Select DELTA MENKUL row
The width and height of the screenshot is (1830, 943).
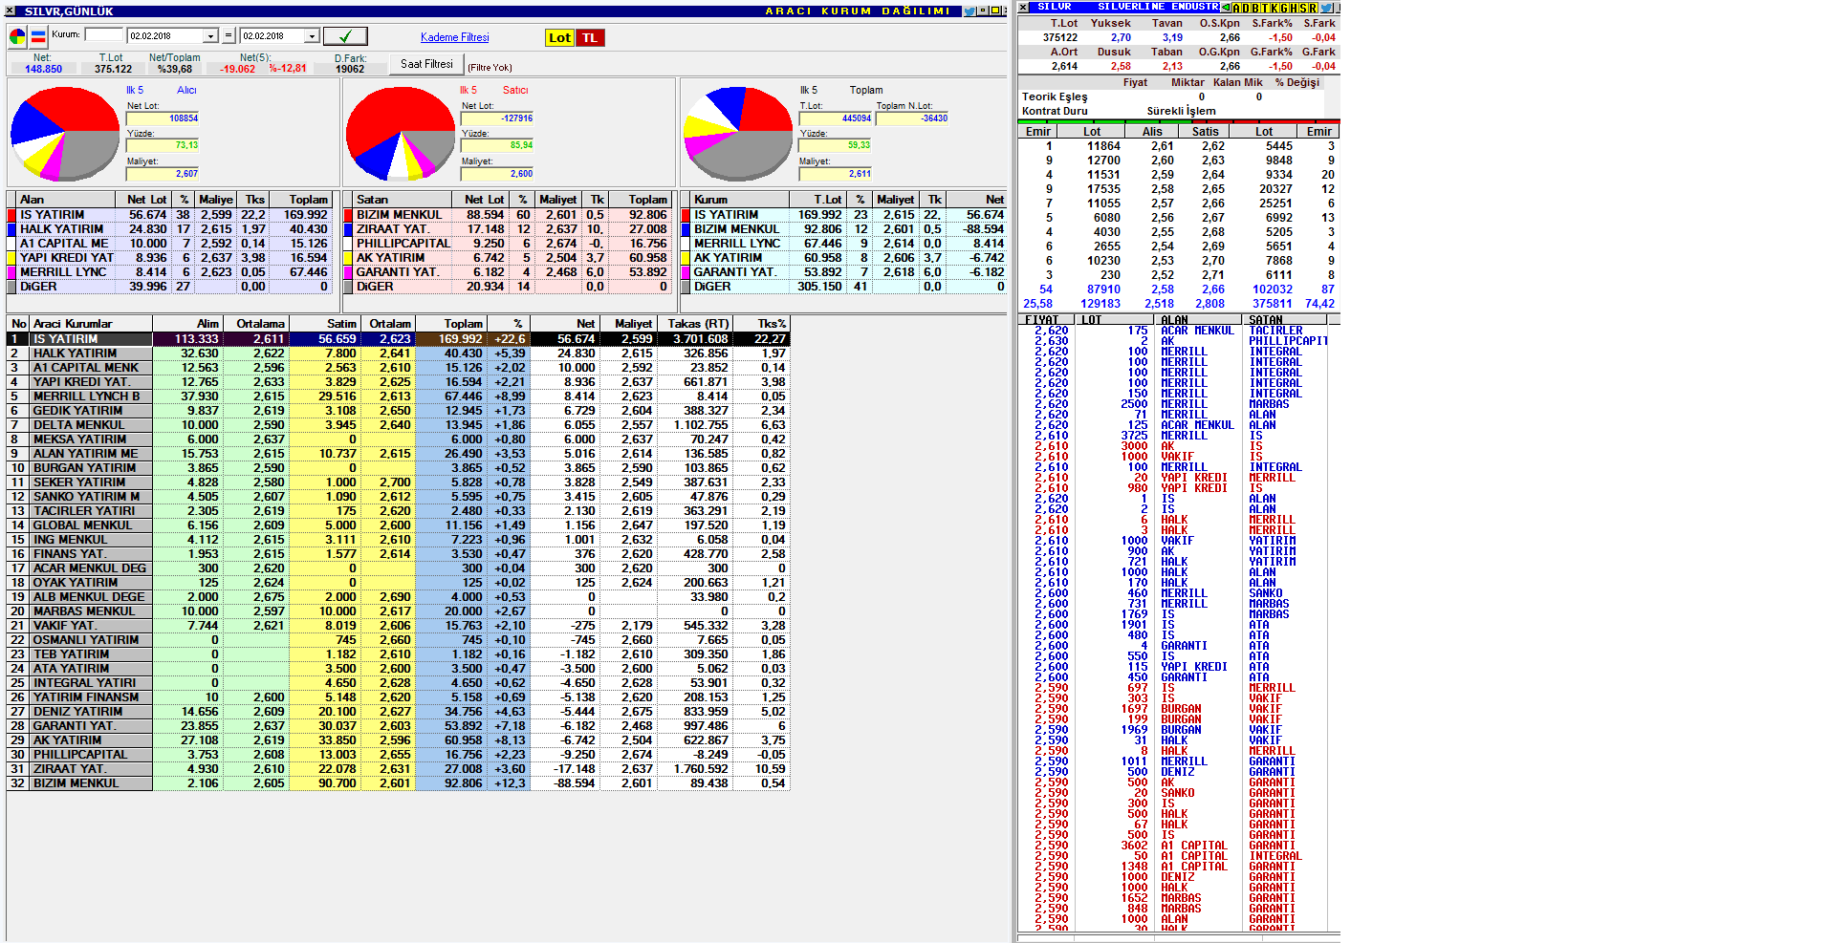tap(399, 425)
